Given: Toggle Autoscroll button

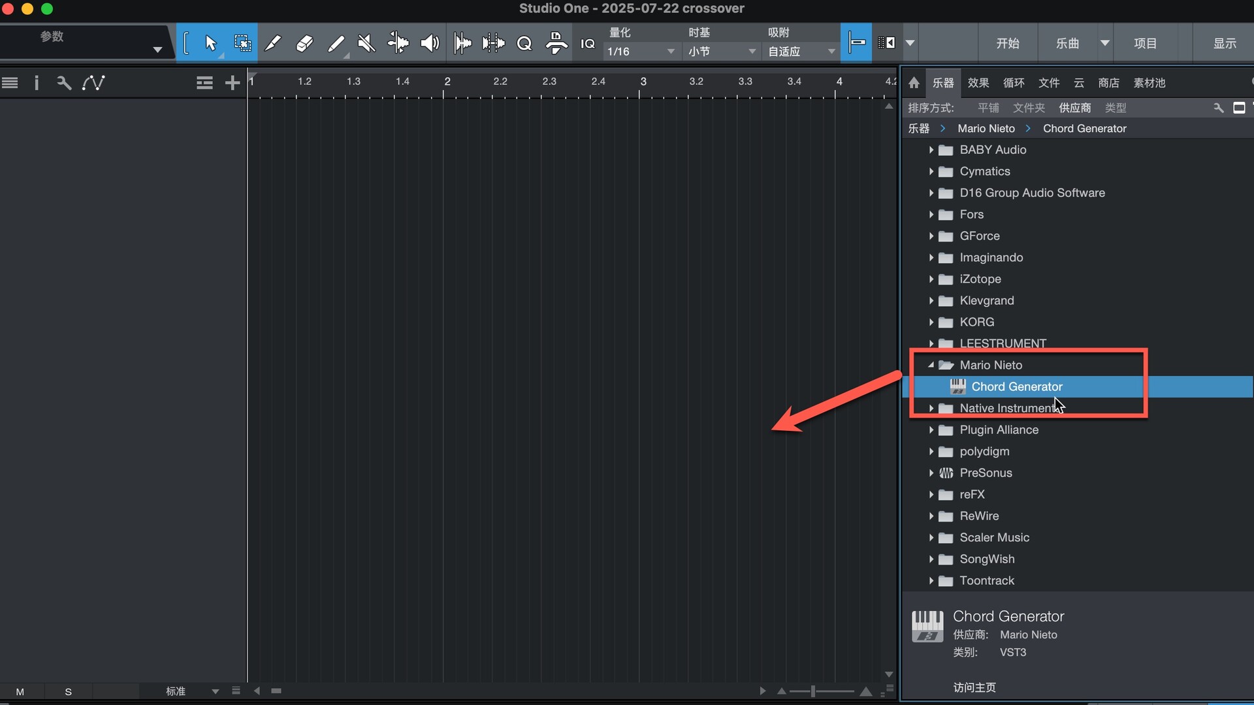Looking at the screenshot, I should click(x=886, y=43).
